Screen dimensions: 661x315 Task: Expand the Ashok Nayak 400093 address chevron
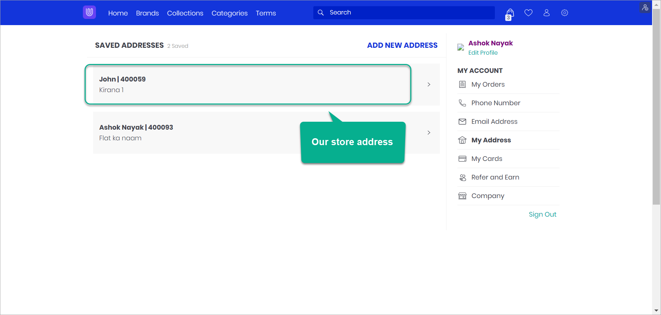429,132
